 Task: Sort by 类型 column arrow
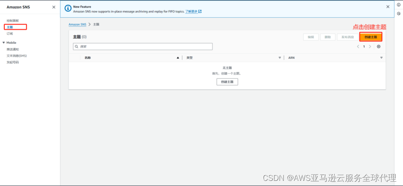[280, 58]
